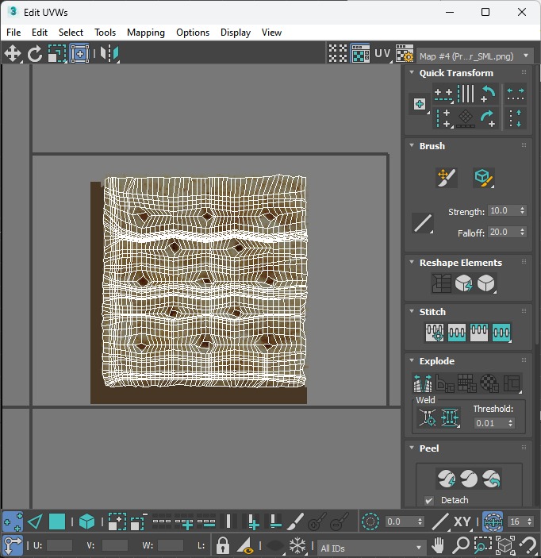Click Space Horizontally icon

(x=516, y=94)
